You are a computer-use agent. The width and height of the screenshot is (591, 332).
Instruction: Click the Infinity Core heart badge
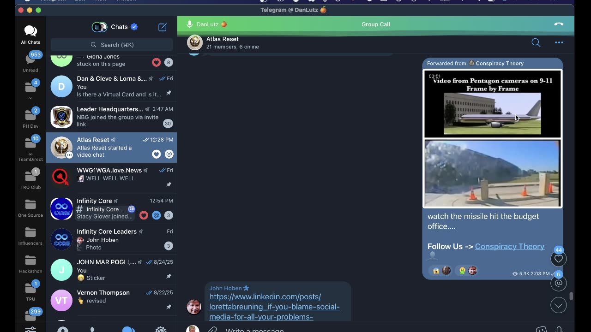(x=144, y=215)
